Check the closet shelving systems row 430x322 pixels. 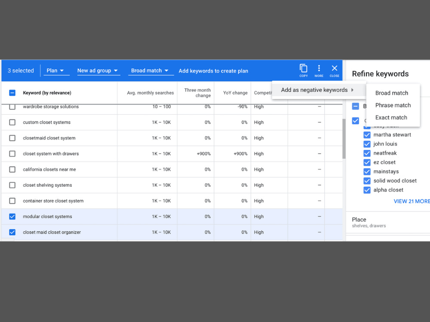12,185
